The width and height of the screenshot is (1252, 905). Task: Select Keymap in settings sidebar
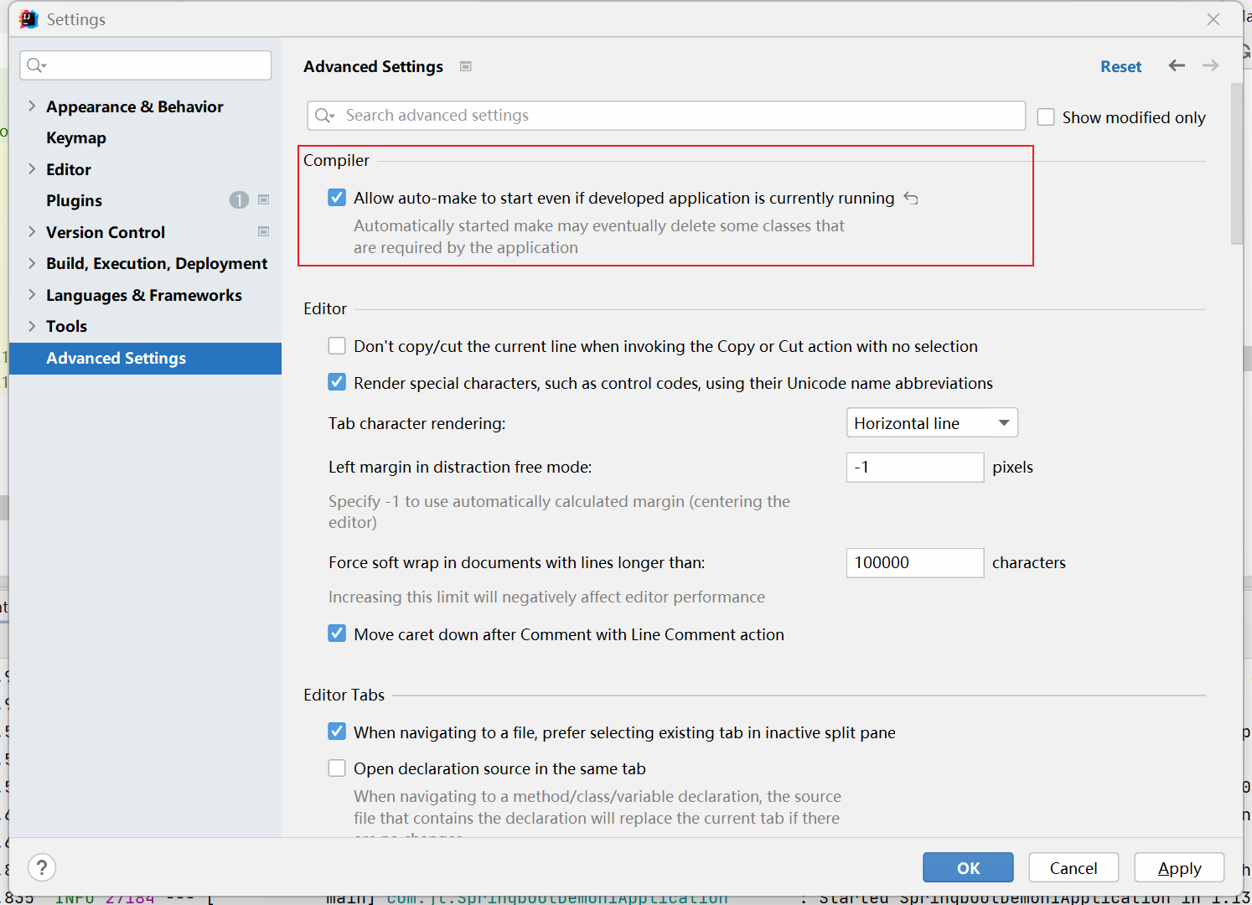76,138
